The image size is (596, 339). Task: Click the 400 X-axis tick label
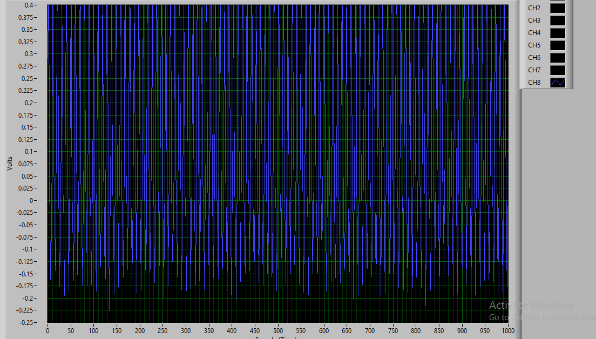pyautogui.click(x=232, y=331)
